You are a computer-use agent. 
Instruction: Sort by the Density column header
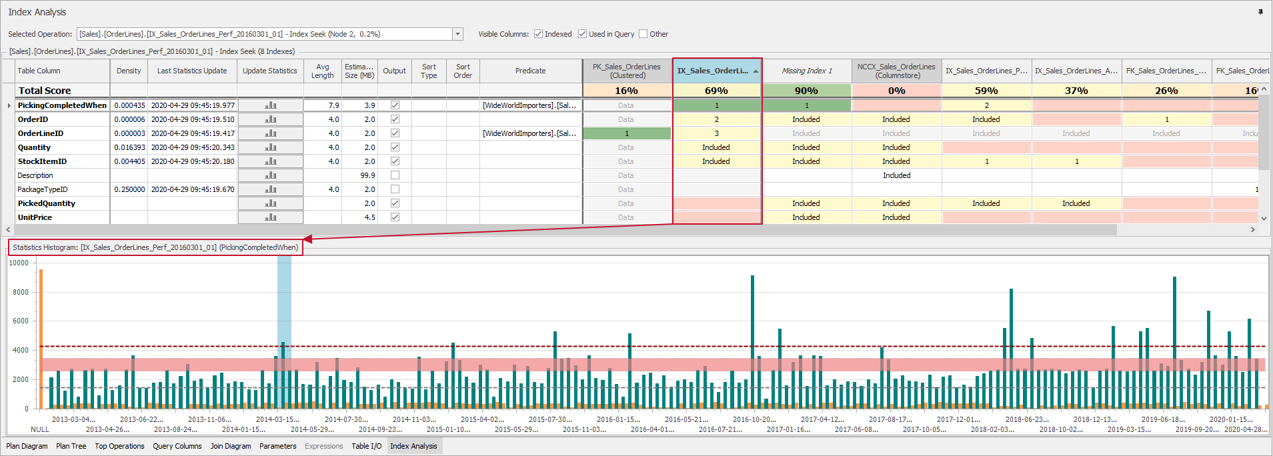tap(129, 71)
